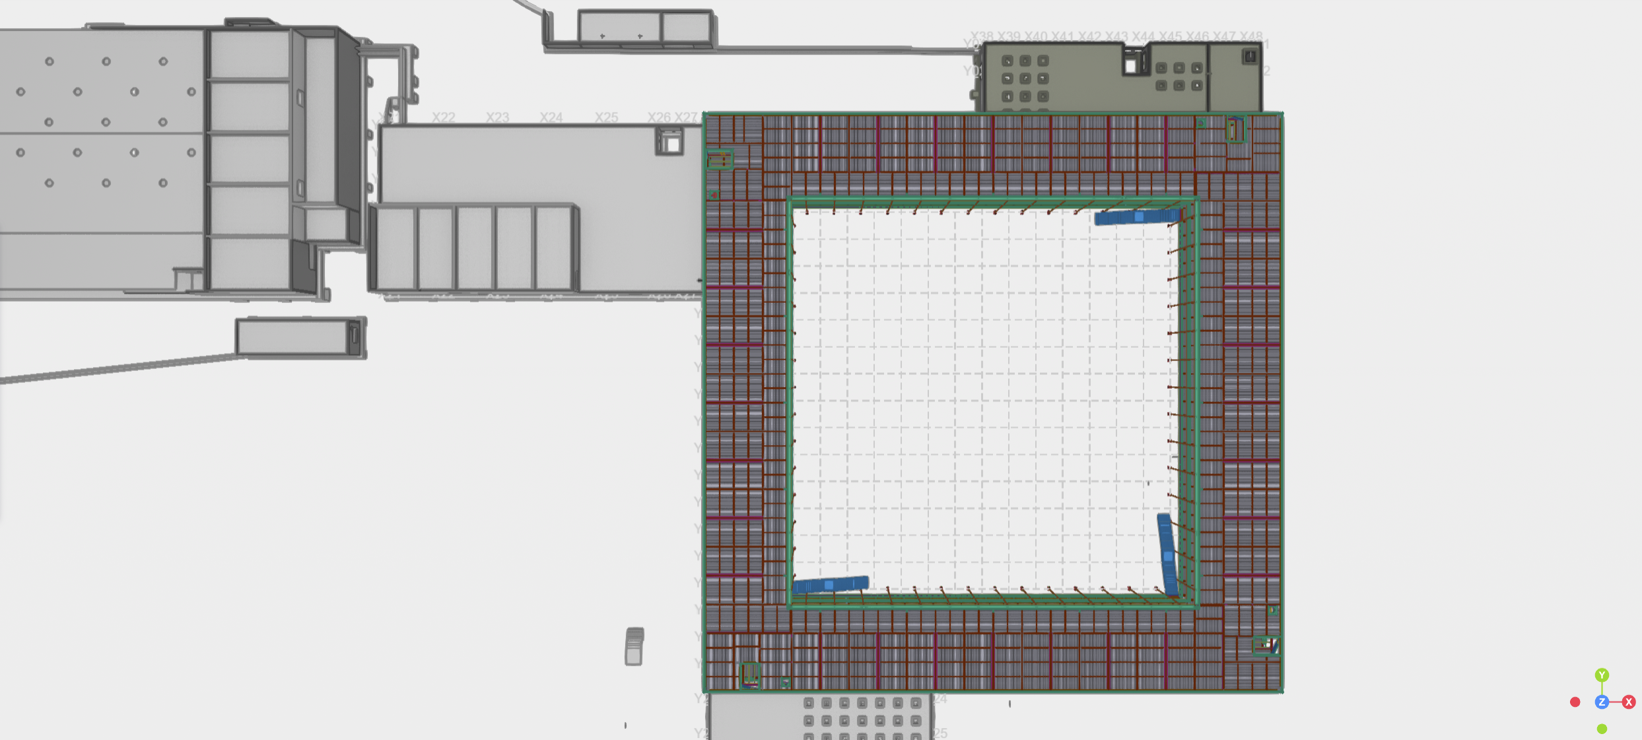
Task: Select the blue beam at bottom-left of courtyard
Action: click(830, 584)
